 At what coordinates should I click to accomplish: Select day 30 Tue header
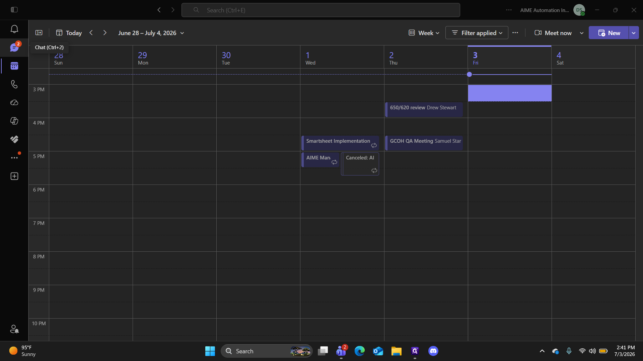(x=258, y=57)
